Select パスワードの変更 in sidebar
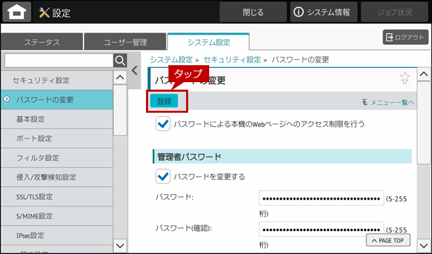 [57, 99]
